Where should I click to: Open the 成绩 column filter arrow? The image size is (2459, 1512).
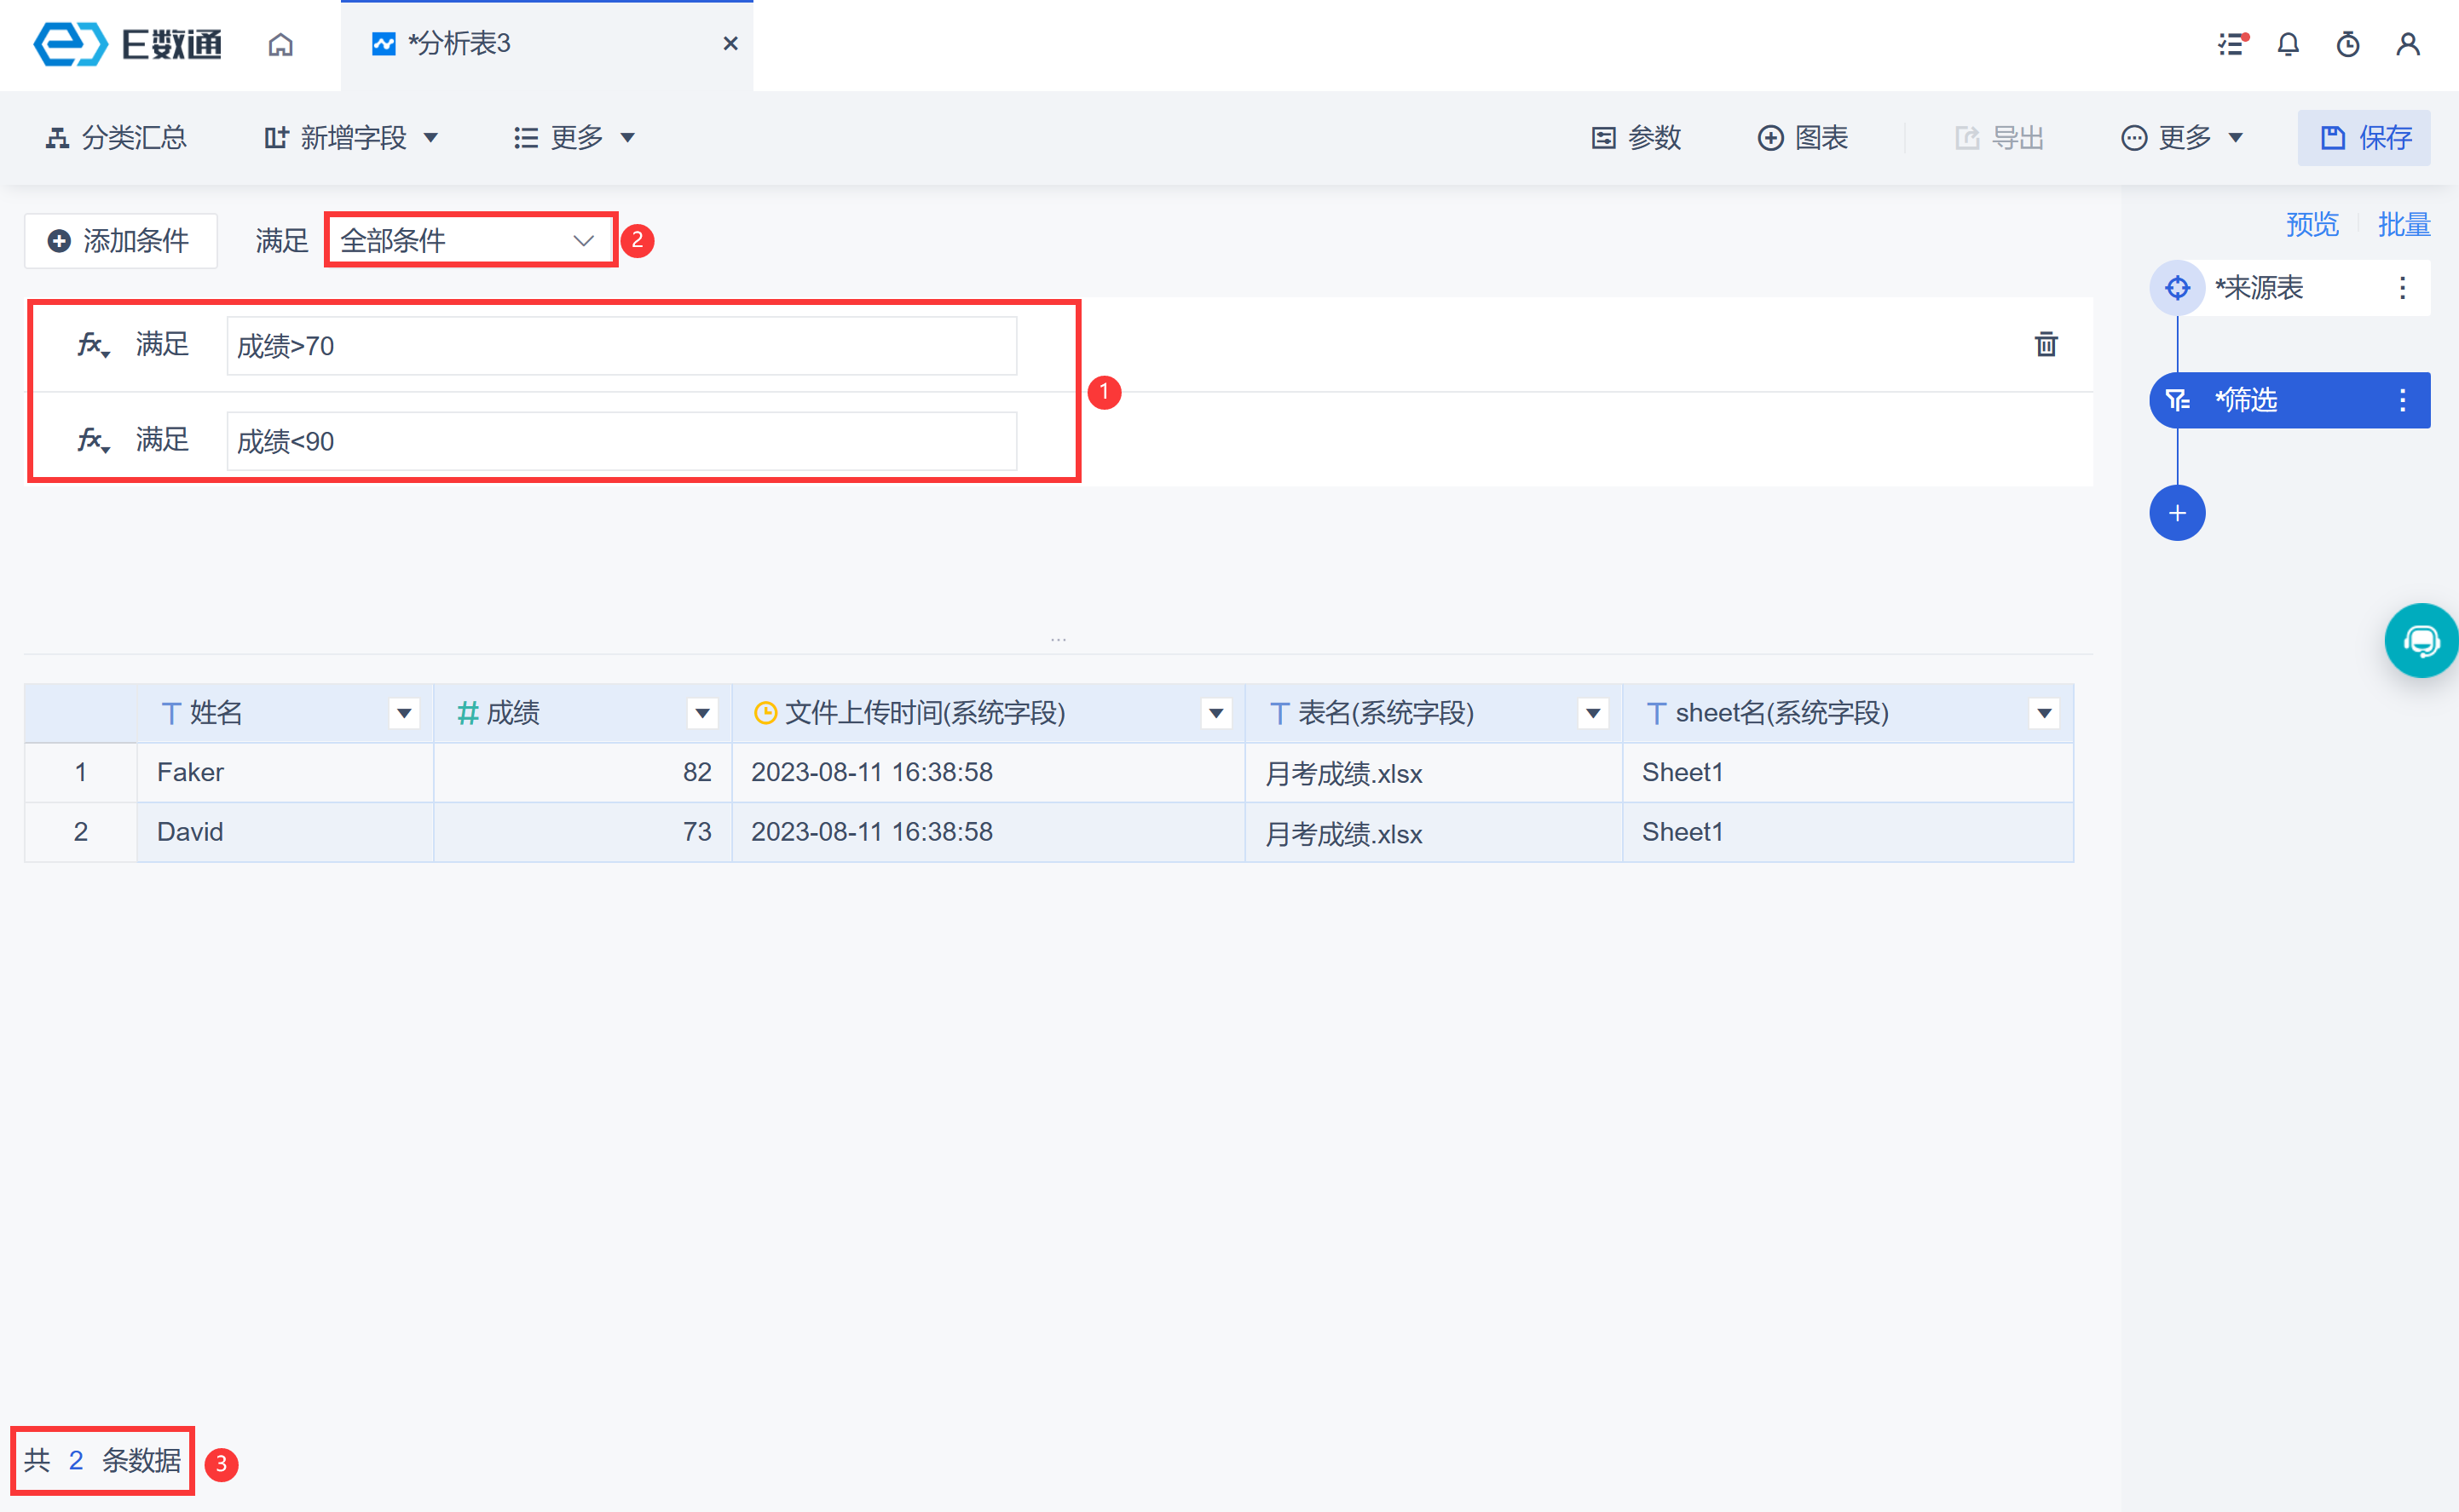point(702,713)
